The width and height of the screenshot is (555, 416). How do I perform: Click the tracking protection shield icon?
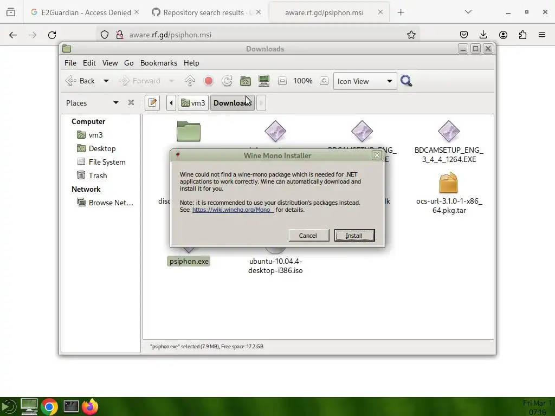pos(105,35)
